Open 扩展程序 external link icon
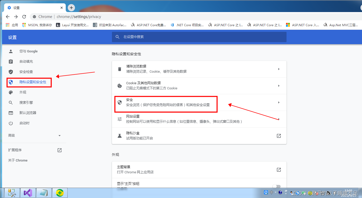Viewport: 362px width, 198px height. point(60,150)
